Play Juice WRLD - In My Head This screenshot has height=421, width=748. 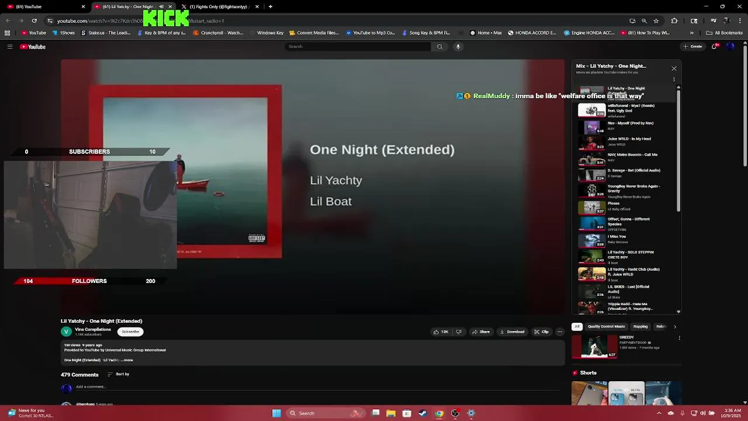pyautogui.click(x=626, y=142)
